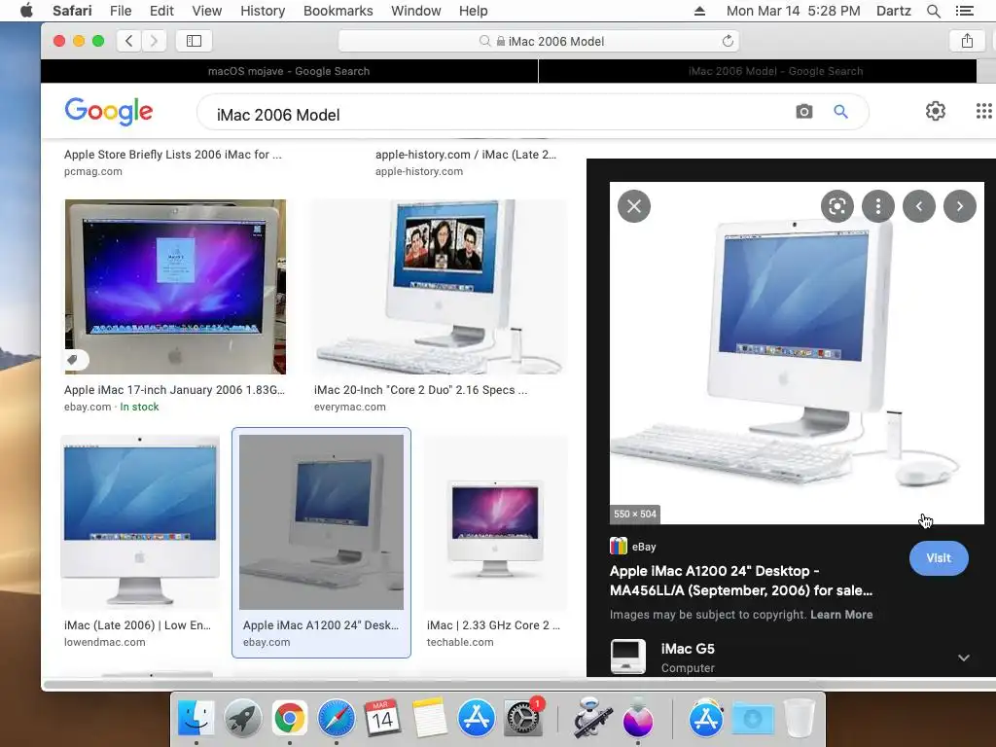Screen dimensions: 996x747
Task: Switch to iMac 2006 Model search tab
Action: pos(758,71)
